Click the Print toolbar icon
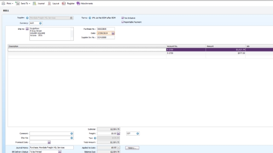 click(3, 3)
